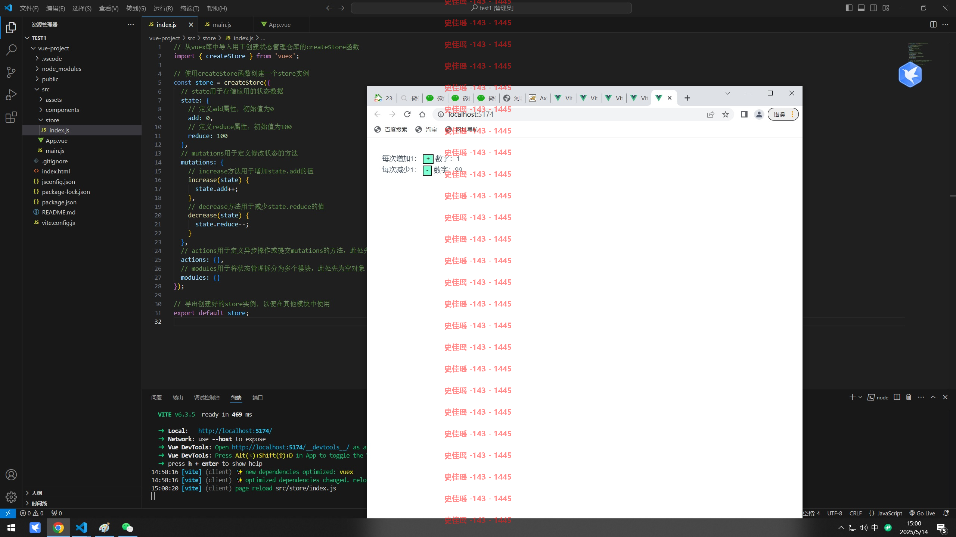Open Windows Start menu

click(11, 528)
